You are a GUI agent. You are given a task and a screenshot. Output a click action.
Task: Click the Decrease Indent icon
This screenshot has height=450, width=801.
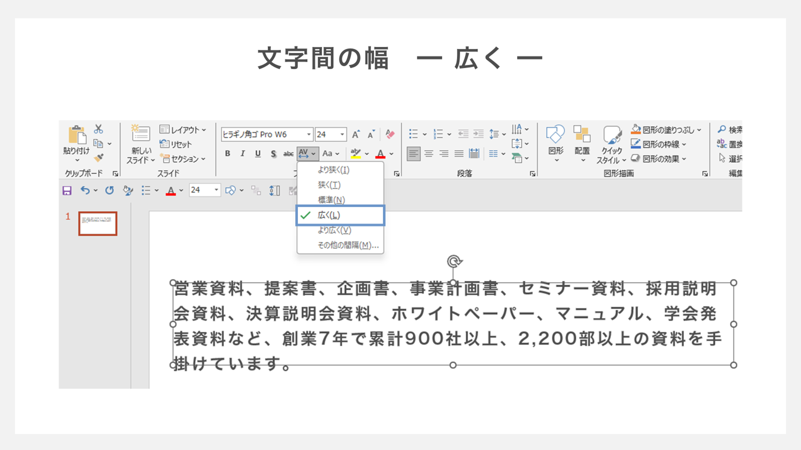pos(463,134)
